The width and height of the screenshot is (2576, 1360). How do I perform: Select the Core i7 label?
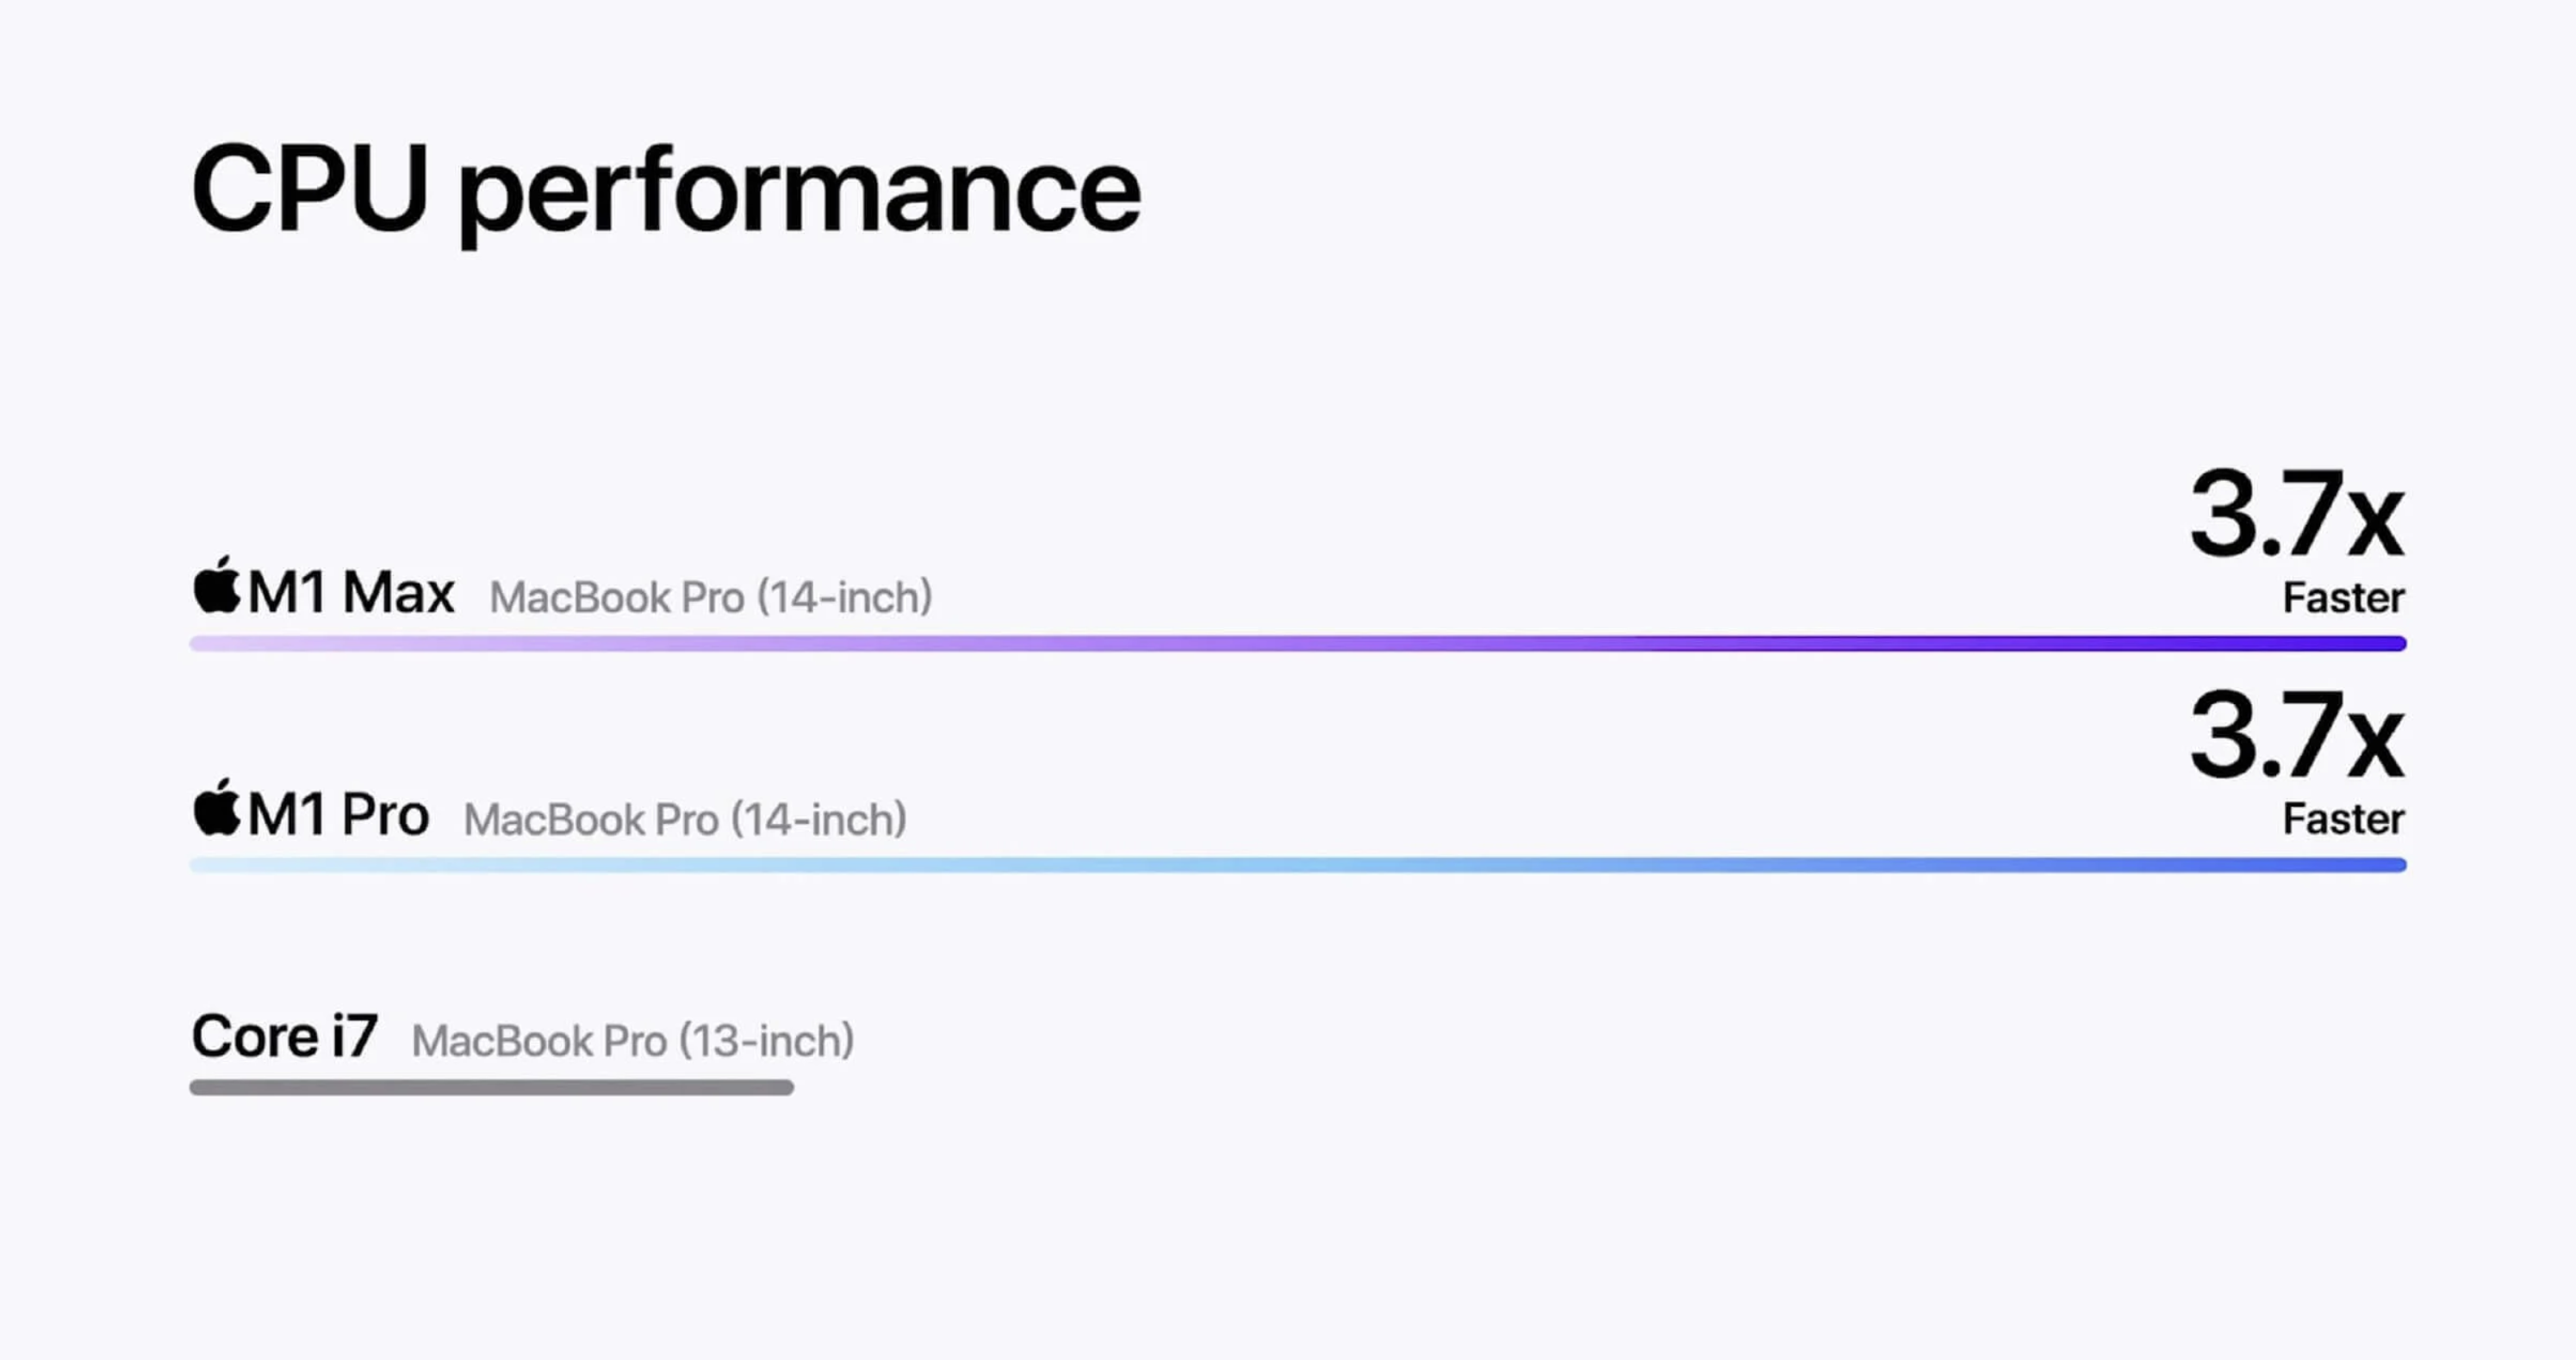click(285, 1036)
